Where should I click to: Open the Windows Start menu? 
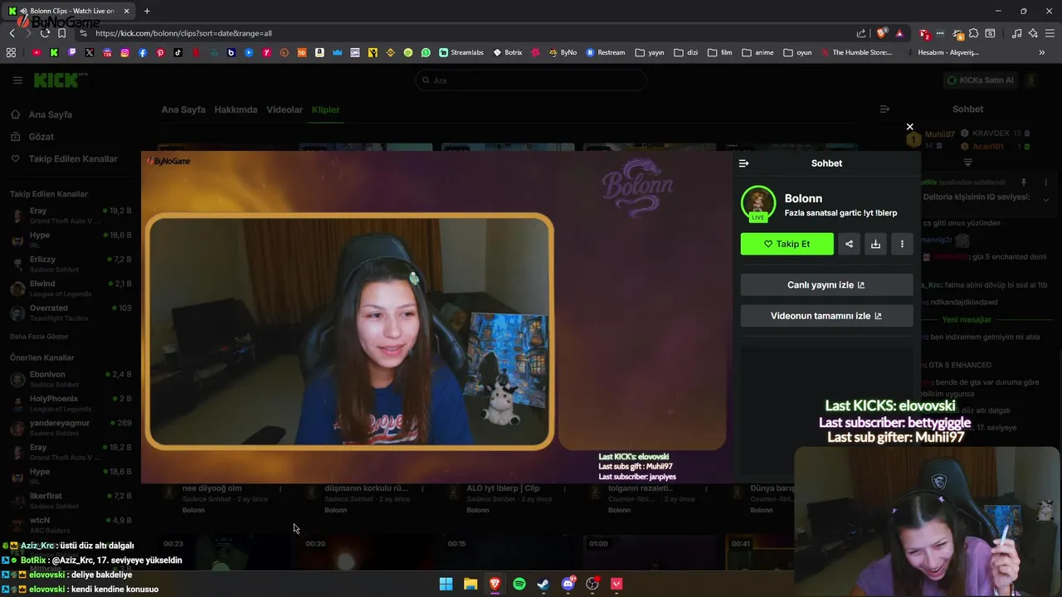pos(446,584)
